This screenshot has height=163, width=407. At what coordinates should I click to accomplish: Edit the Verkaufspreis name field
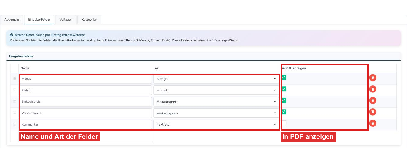86,113
